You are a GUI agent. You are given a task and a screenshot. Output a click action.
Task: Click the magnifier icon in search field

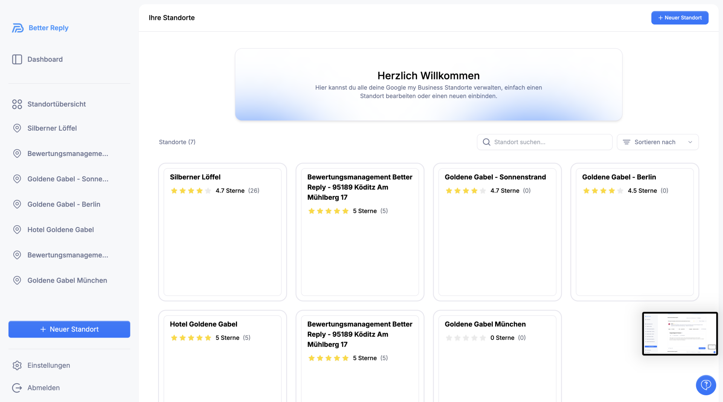pos(486,142)
